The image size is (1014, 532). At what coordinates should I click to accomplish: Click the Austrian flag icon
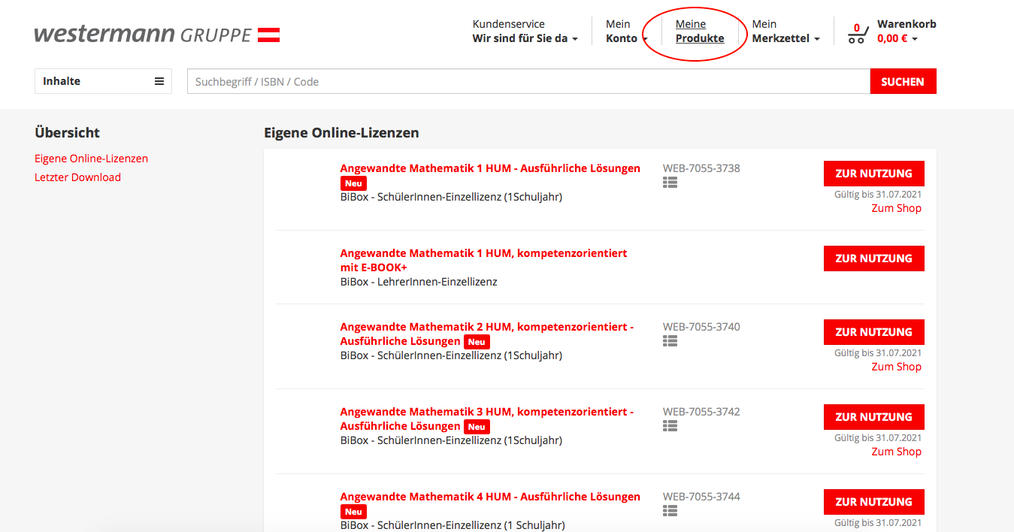(x=269, y=35)
